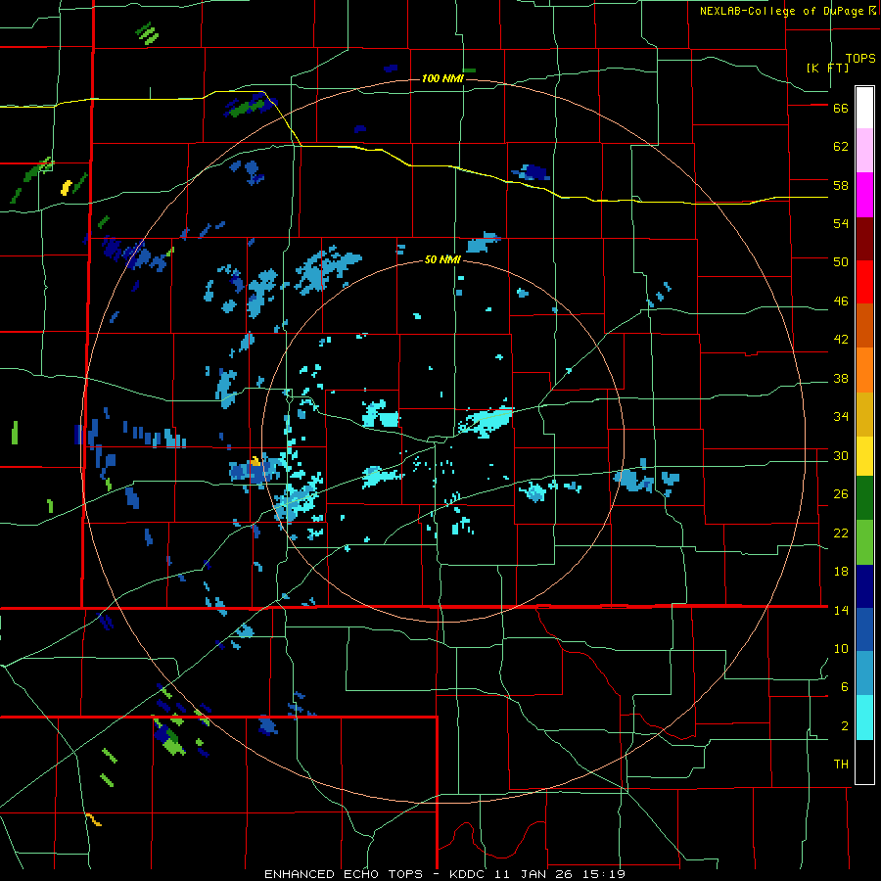Select the light blue 6-10 legend swatch
This screenshot has width=881, height=881.
pos(864,672)
